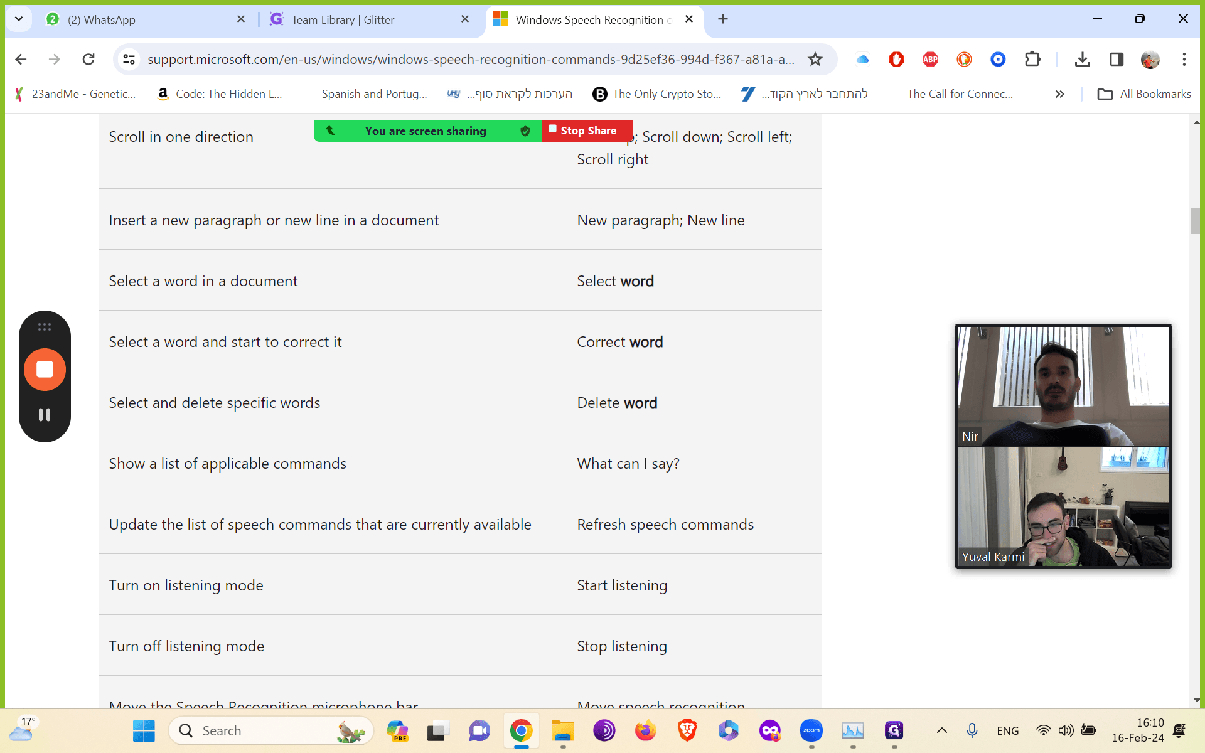Open the Chrome profile avatar
The image size is (1205, 753).
[x=1150, y=59]
